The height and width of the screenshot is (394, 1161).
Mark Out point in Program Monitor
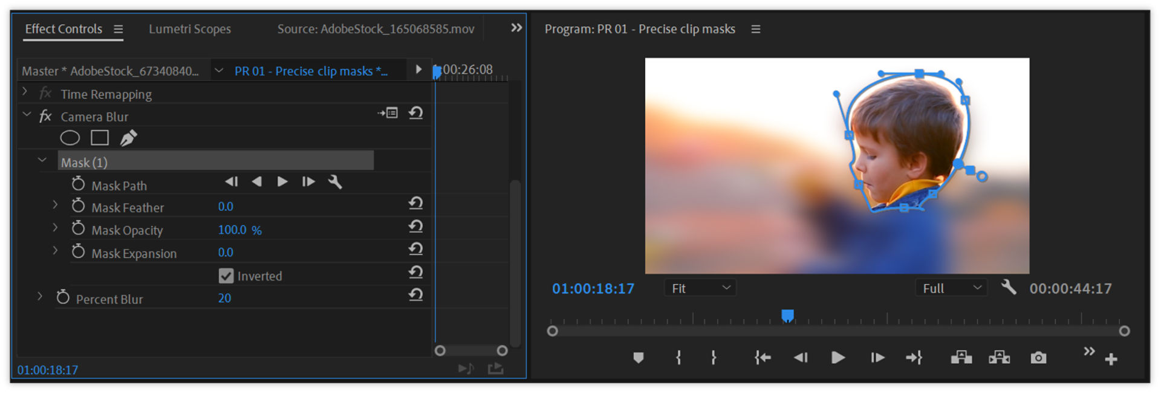714,358
